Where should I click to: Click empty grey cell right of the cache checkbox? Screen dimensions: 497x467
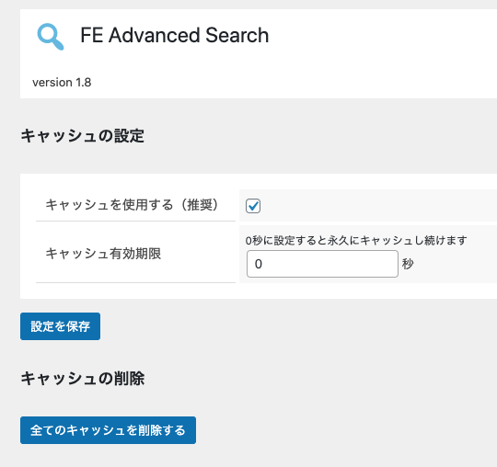click(380, 206)
